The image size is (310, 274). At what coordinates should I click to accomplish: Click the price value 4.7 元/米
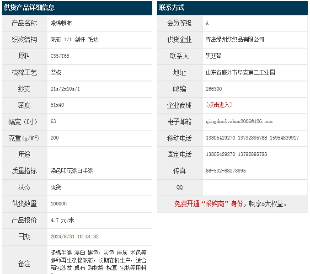pos(62,220)
